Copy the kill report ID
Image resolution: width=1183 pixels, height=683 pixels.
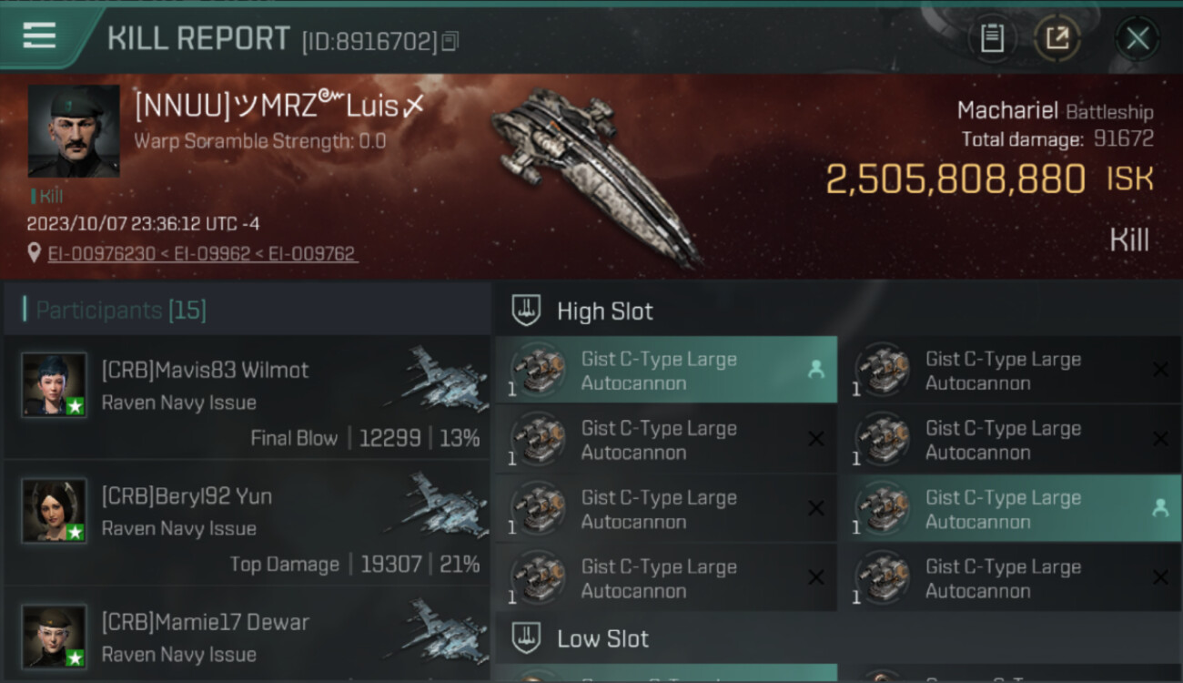(x=450, y=41)
